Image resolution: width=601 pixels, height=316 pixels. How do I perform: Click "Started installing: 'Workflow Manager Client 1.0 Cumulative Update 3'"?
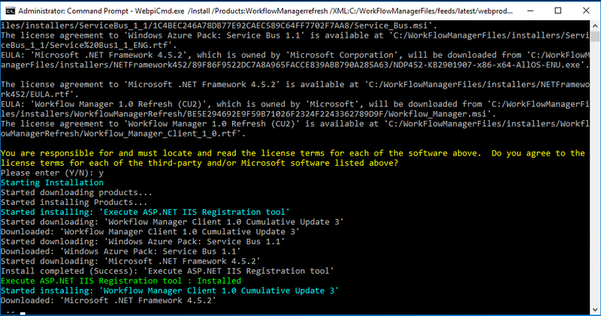click(x=170, y=290)
